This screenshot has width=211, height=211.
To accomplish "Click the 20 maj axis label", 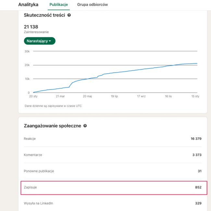I will coord(87,96).
